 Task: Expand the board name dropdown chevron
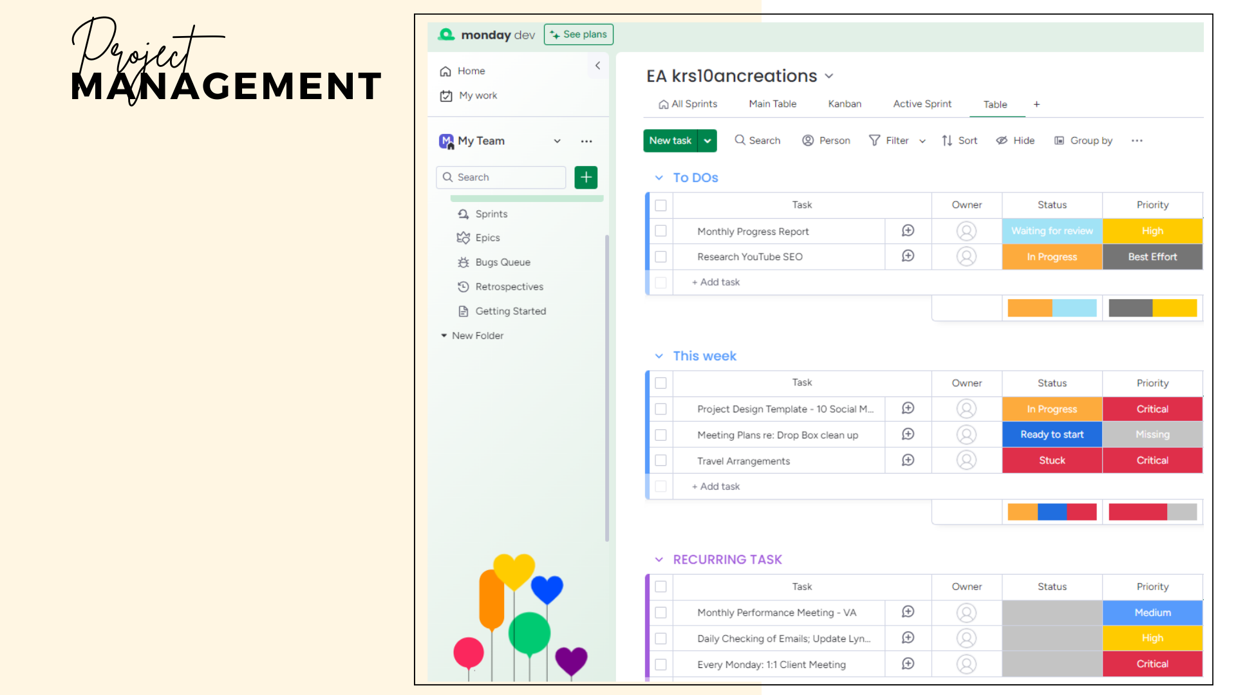pos(829,76)
